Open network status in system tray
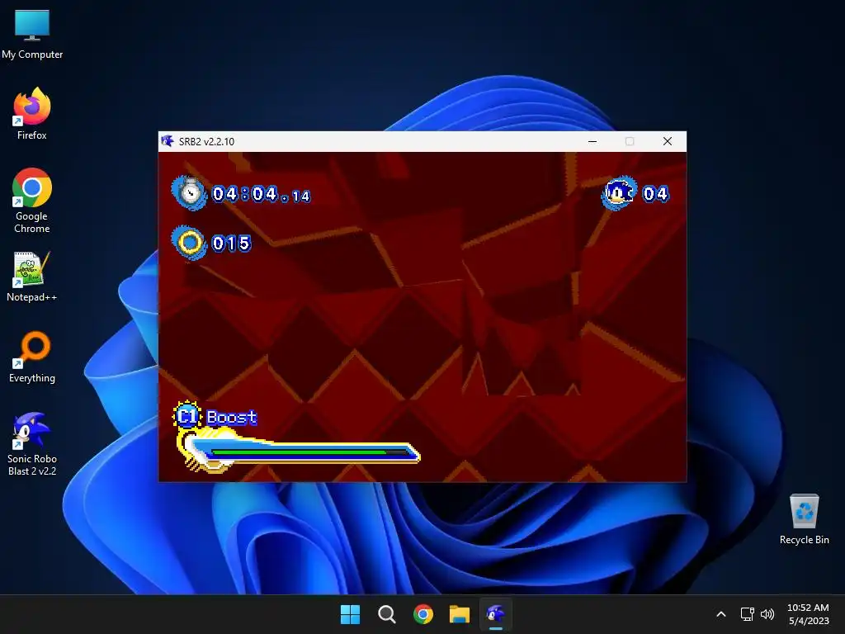Viewport: 845px width, 634px height. 747,614
